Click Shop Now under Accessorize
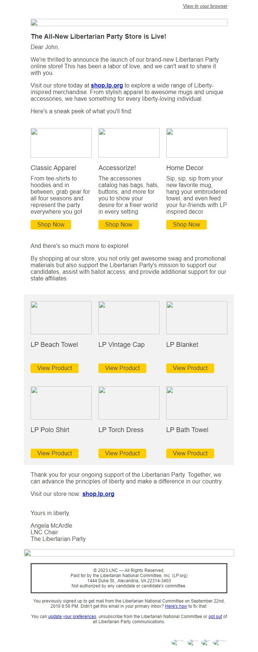This screenshot has height=652, width=258. point(118,224)
